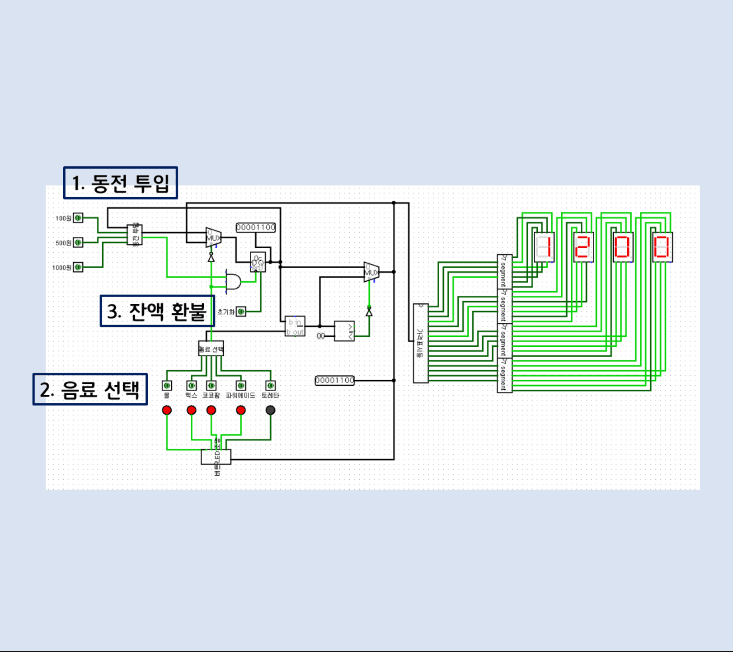This screenshot has height=652, width=733.
Task: Select the dark unlit LED under 토레타
Action: [x=270, y=410]
